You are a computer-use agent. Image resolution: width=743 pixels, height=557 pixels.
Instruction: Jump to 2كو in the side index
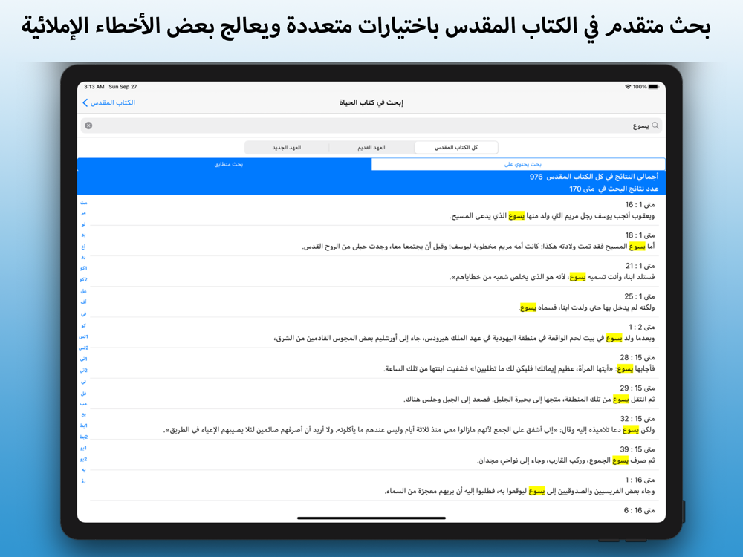[83, 279]
